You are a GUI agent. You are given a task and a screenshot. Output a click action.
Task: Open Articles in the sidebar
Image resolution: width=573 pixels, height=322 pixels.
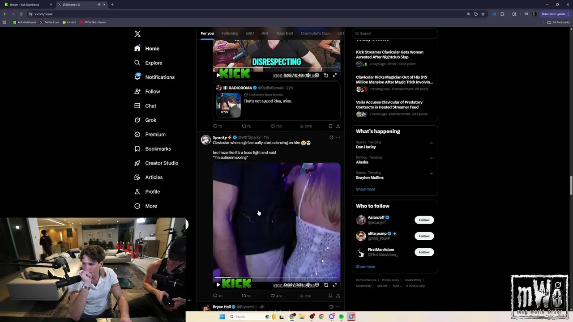(x=148, y=177)
